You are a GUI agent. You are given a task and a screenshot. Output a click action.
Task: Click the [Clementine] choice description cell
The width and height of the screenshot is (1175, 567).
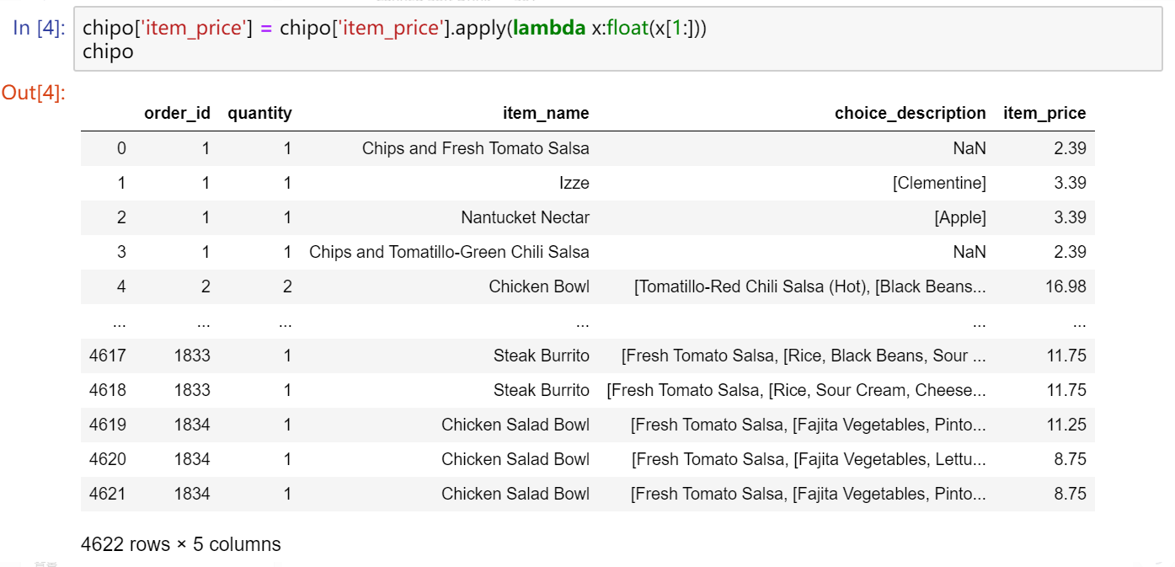[x=939, y=183]
